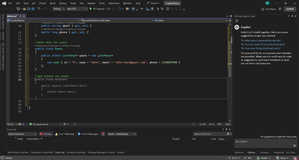This screenshot has height=160, width=299.
Task: Undo the last edit
Action: pos(39,9)
